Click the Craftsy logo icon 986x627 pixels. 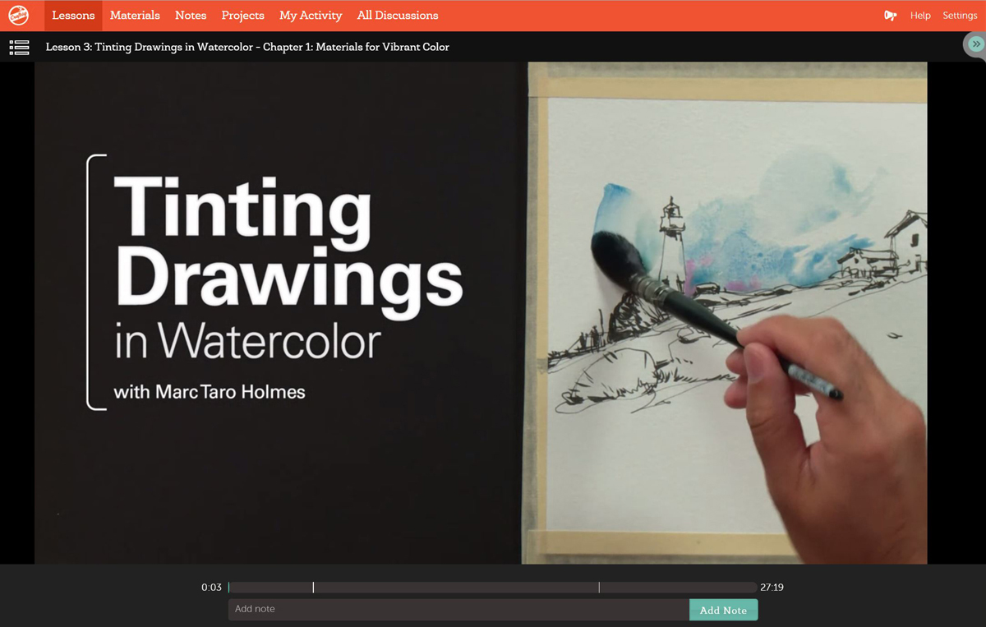[18, 15]
